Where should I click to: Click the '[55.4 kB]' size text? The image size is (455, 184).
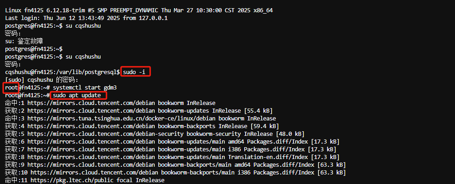click(x=258, y=111)
